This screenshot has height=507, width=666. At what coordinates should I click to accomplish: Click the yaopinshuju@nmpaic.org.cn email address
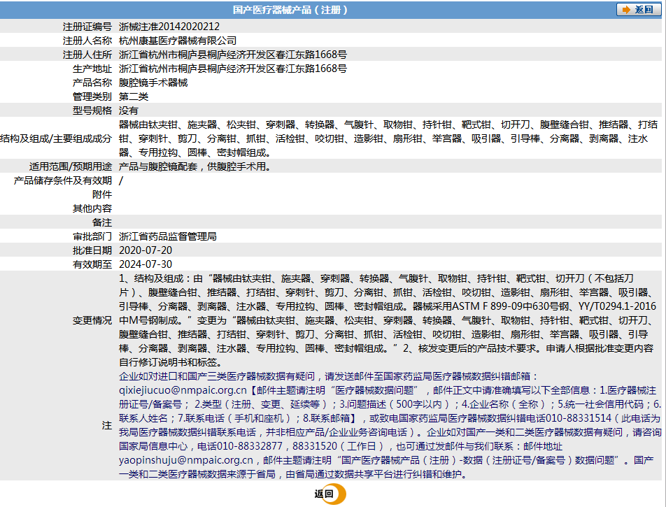(186, 460)
